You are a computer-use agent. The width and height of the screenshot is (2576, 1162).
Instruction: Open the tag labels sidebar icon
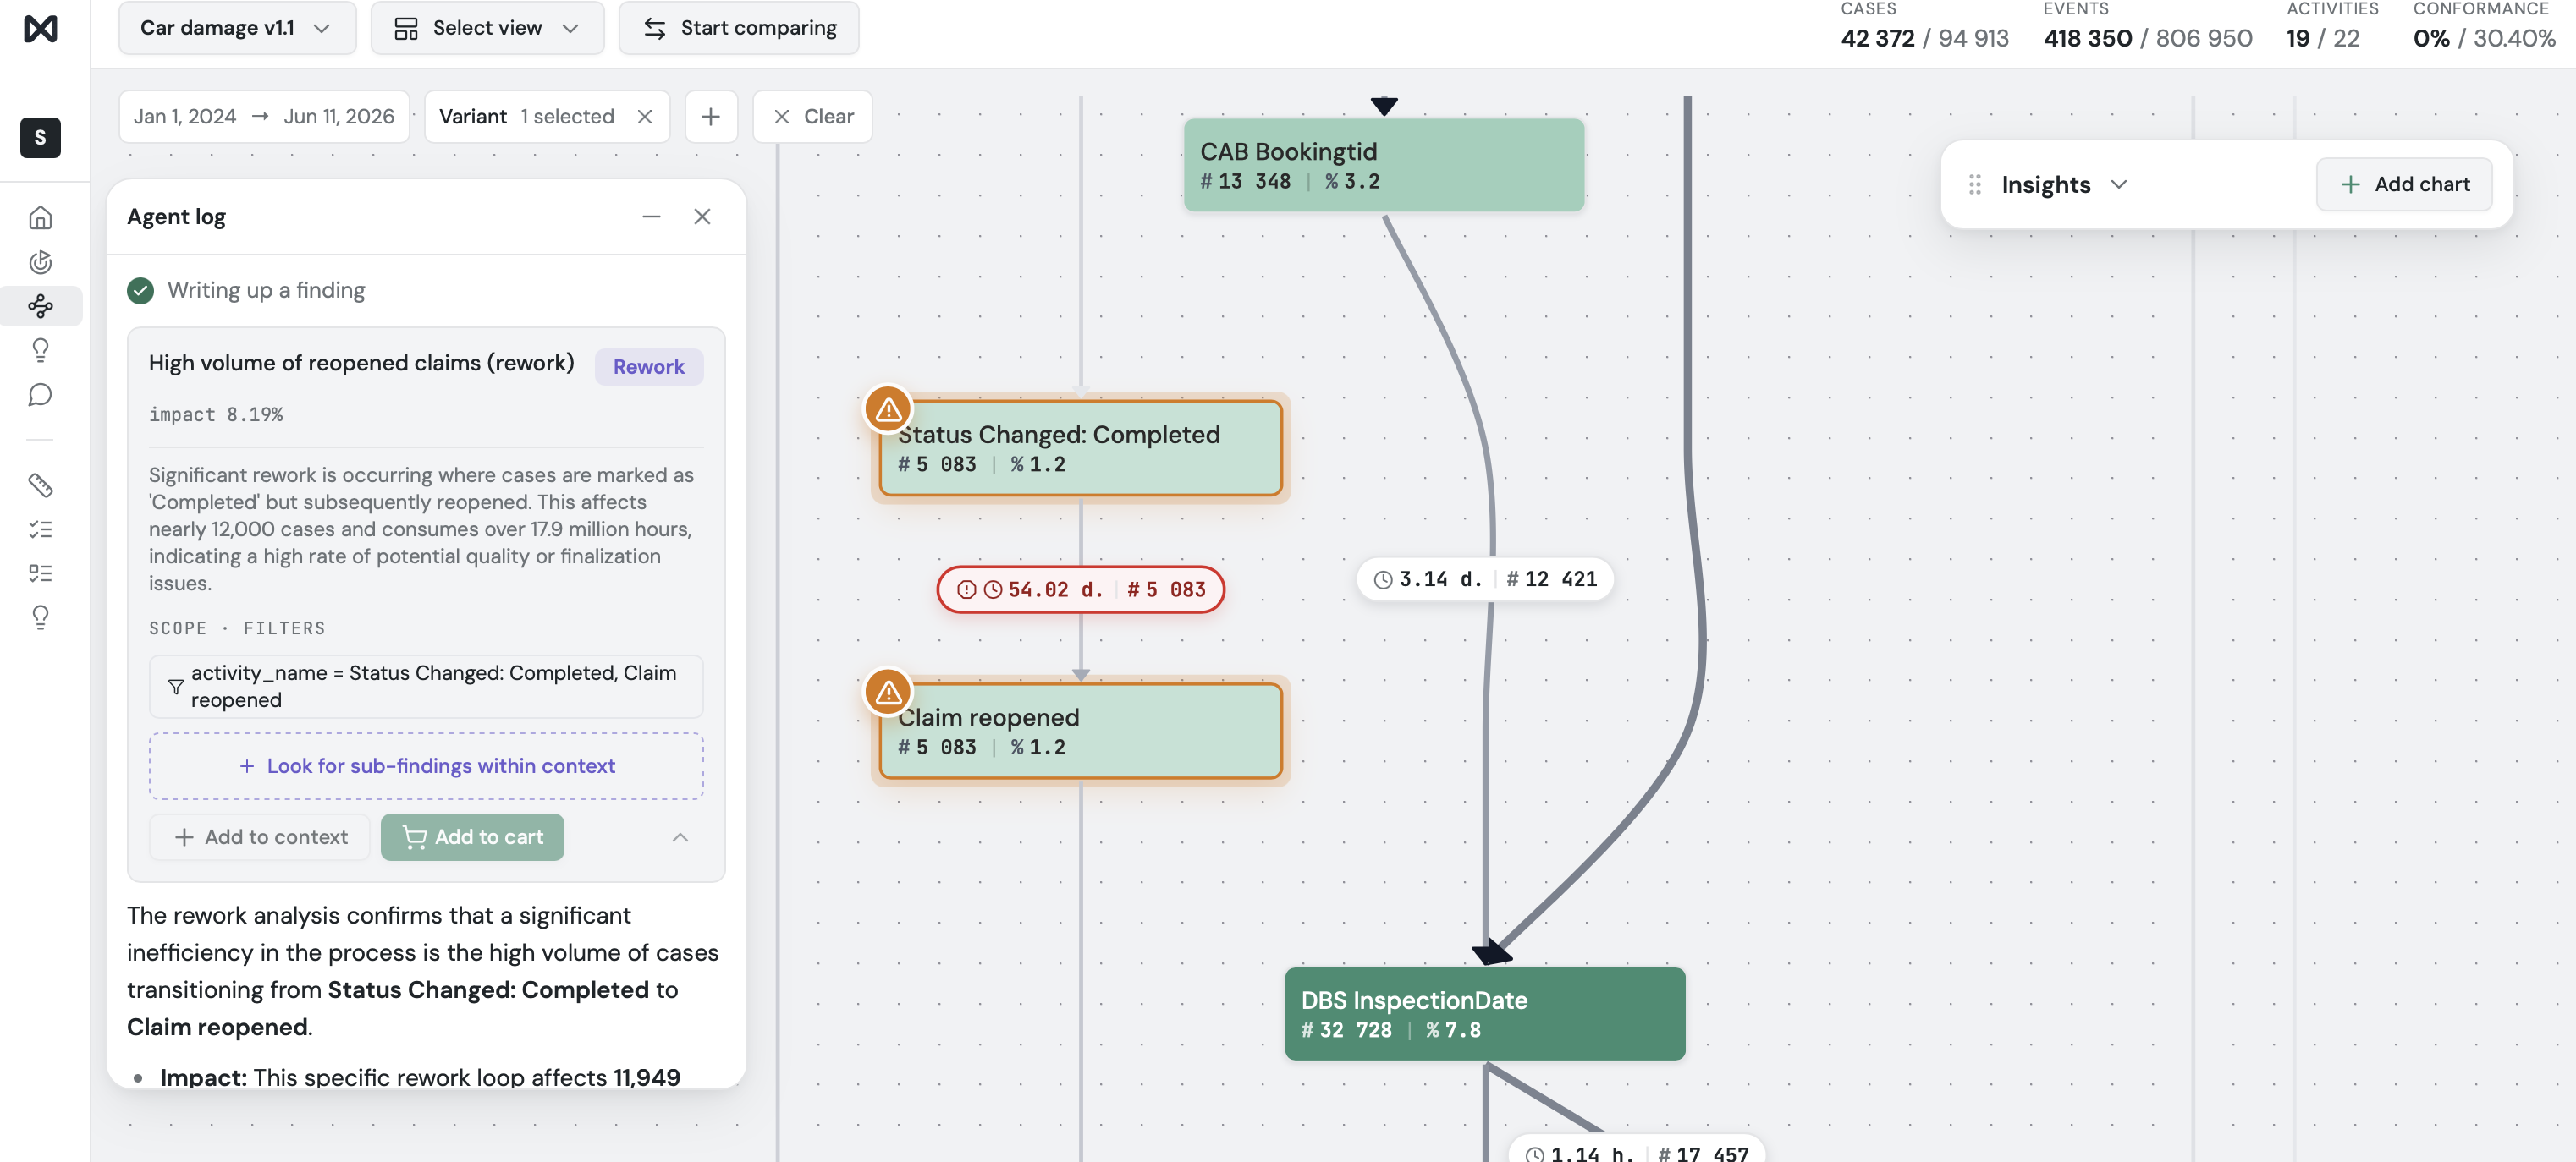click(40, 485)
